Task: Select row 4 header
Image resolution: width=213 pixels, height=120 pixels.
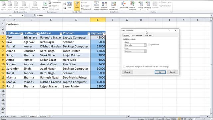Action: (x=3, y=37)
